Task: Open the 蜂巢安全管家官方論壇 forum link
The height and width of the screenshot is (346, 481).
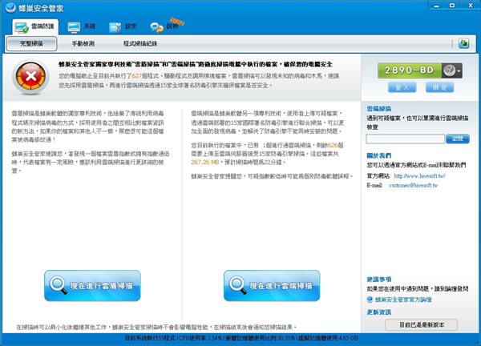Action: point(403,300)
